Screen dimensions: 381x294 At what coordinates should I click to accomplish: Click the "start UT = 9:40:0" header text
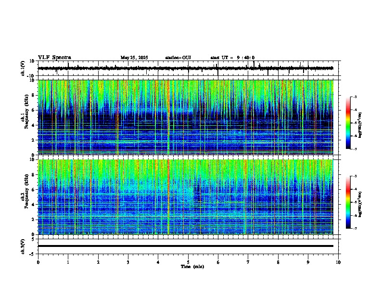pos(232,58)
